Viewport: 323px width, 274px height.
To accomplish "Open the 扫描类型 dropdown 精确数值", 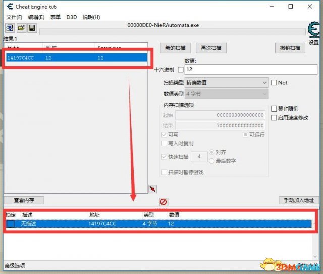I will (x=227, y=83).
